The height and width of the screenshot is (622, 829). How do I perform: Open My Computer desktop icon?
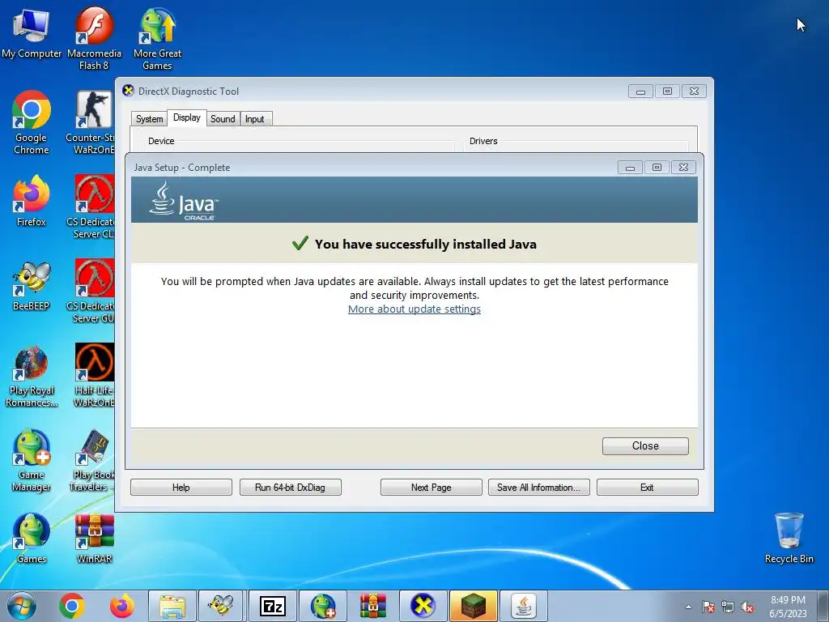click(32, 32)
